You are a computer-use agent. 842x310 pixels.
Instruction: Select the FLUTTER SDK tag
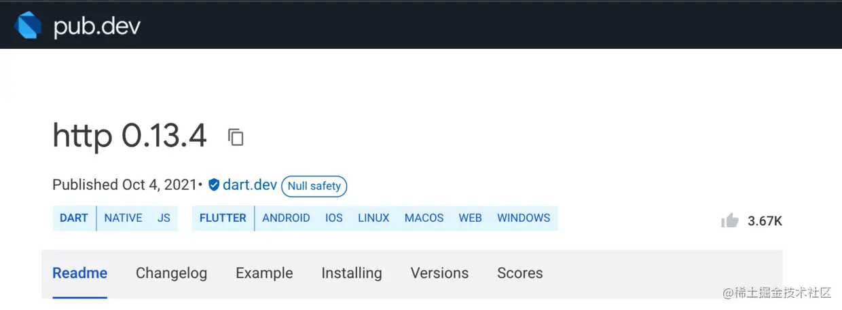point(223,218)
